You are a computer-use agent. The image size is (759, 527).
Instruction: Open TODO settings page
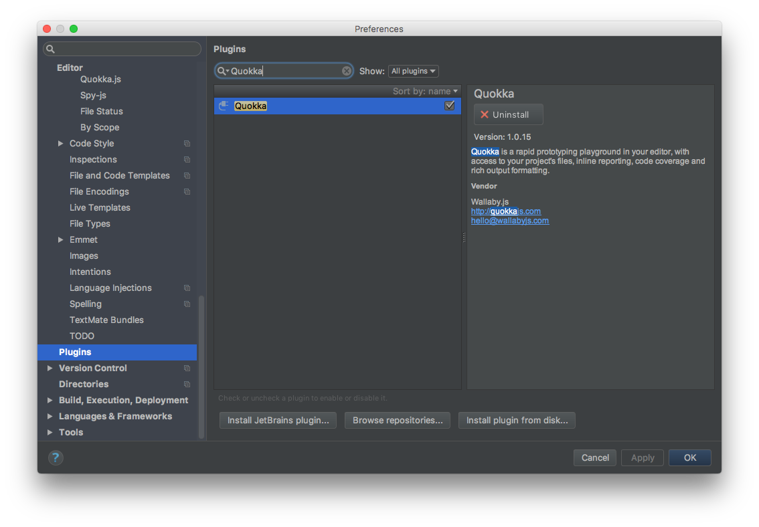click(82, 336)
